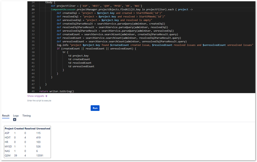
Task: Click the blue Run button
Action: pyautogui.click(x=95, y=108)
